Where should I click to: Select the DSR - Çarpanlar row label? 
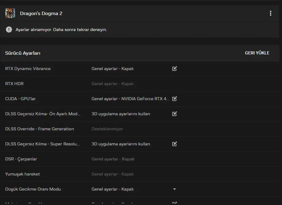21,159
